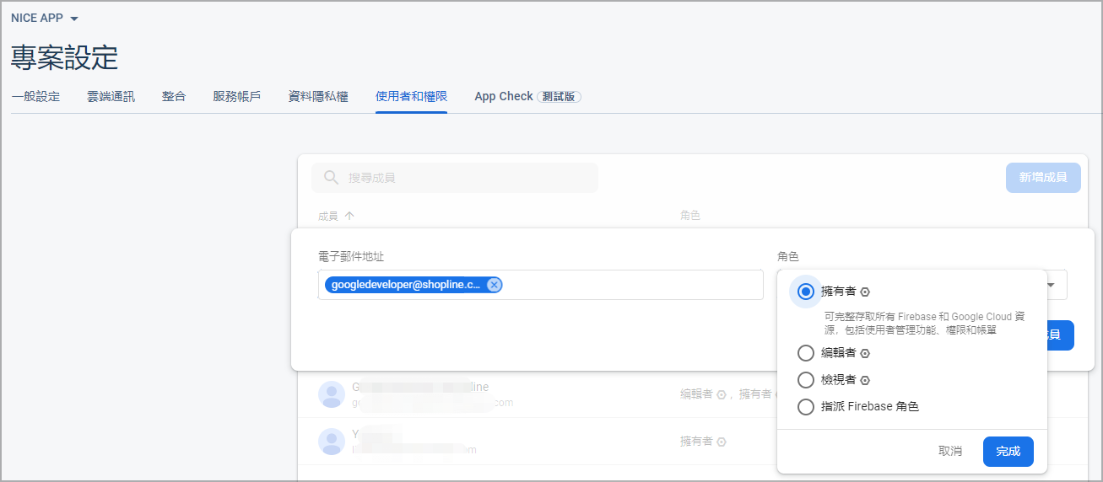The width and height of the screenshot is (1103, 482).
Task: Click the sort arrow next to 成員 header
Action: [349, 216]
